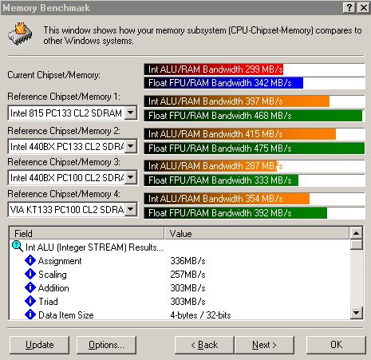
Task: Click the red Int ALU 299 MB/s bar
Action: pyautogui.click(x=214, y=69)
